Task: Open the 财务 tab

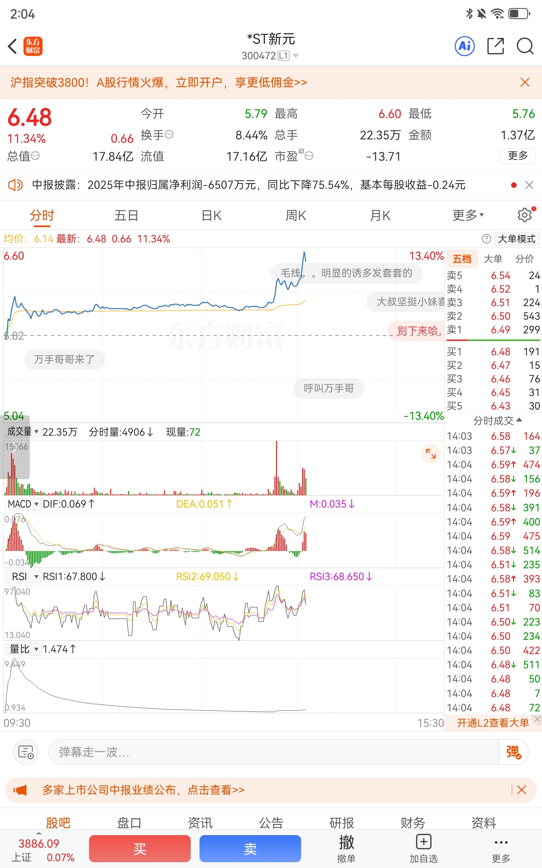Action: click(413, 823)
